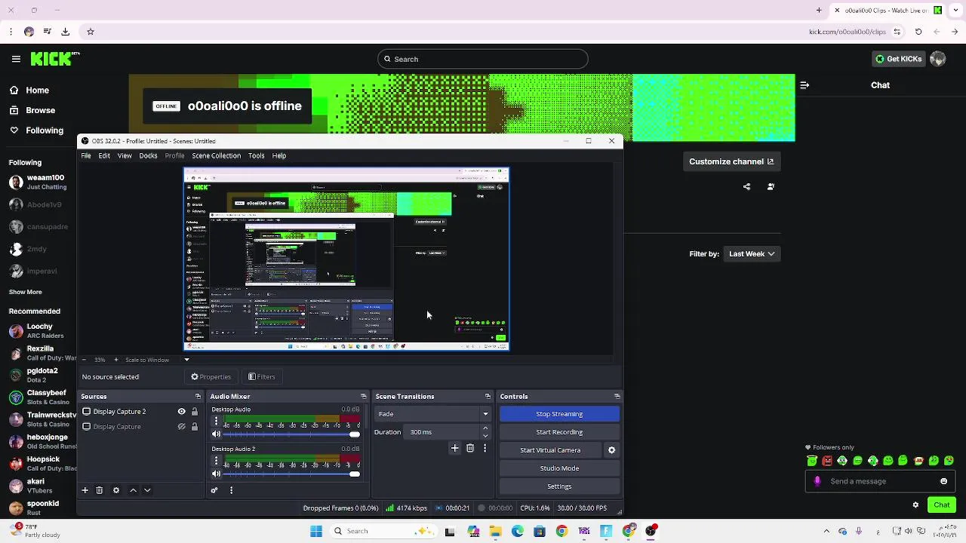Show Display Capture via crossed eye icon

point(181,427)
